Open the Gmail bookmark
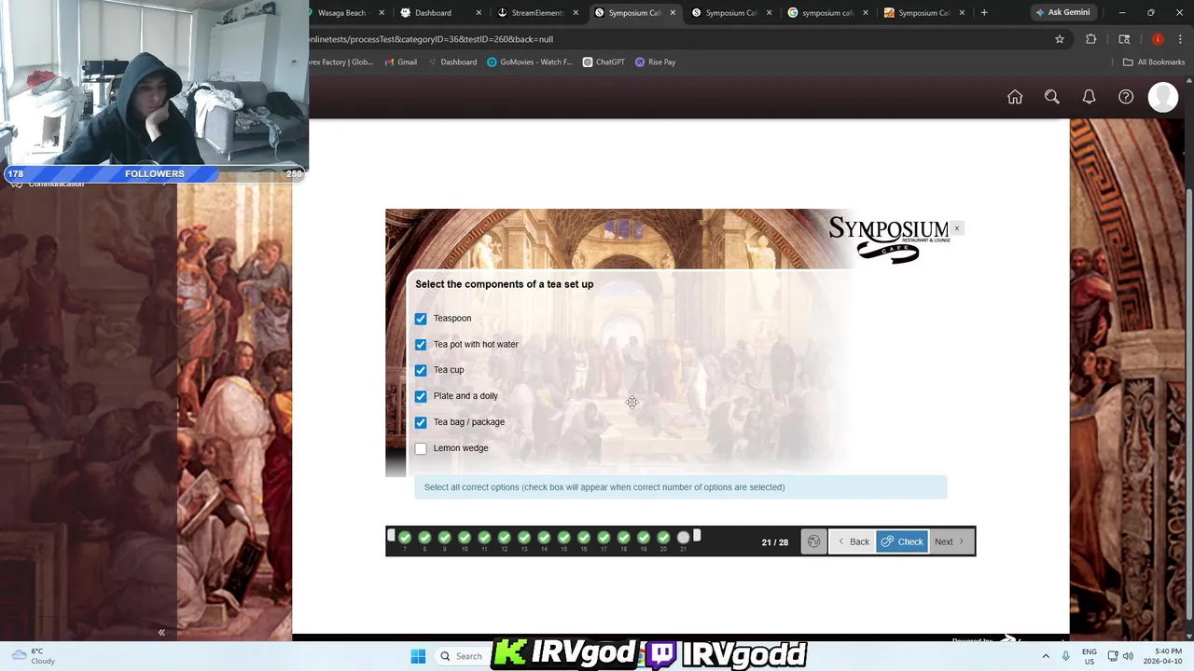The width and height of the screenshot is (1194, 671). 401,62
